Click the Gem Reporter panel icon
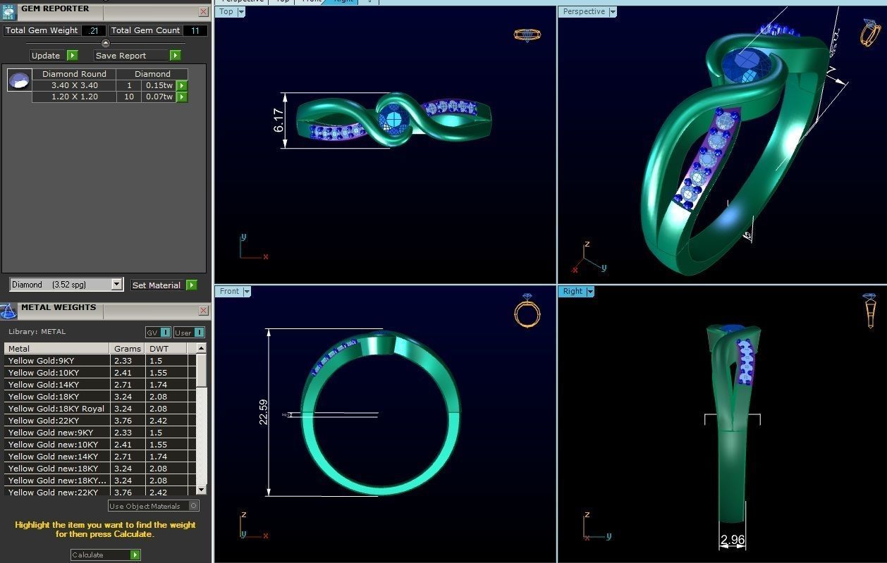 pyautogui.click(x=8, y=11)
